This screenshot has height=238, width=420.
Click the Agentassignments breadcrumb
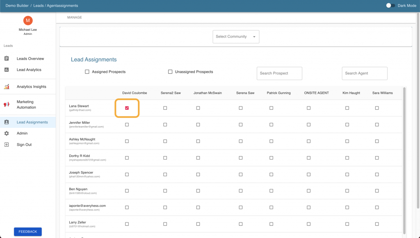62,6
